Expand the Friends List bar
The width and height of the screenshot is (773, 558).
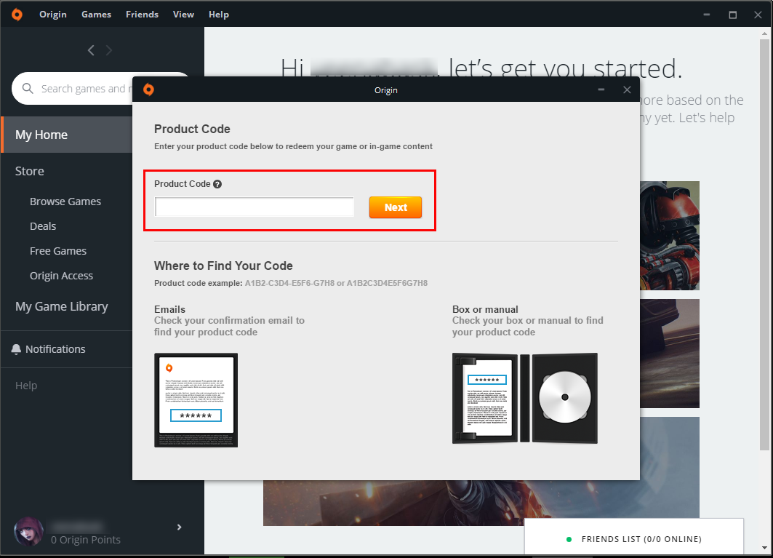pyautogui.click(x=633, y=539)
